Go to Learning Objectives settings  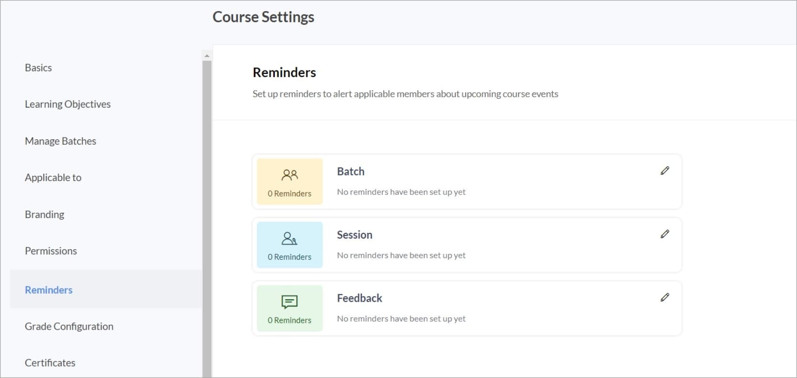pos(67,104)
